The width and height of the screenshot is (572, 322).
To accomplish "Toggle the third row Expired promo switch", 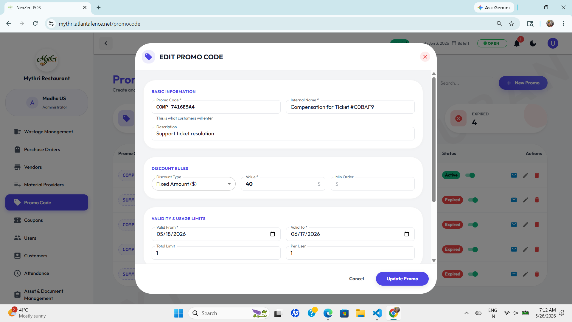I will [x=473, y=225].
